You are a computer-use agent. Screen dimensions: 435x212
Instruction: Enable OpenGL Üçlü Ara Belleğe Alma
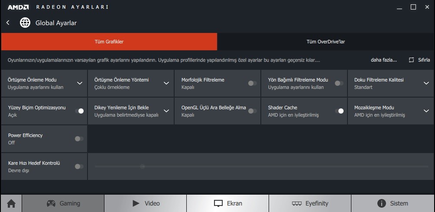click(252, 111)
